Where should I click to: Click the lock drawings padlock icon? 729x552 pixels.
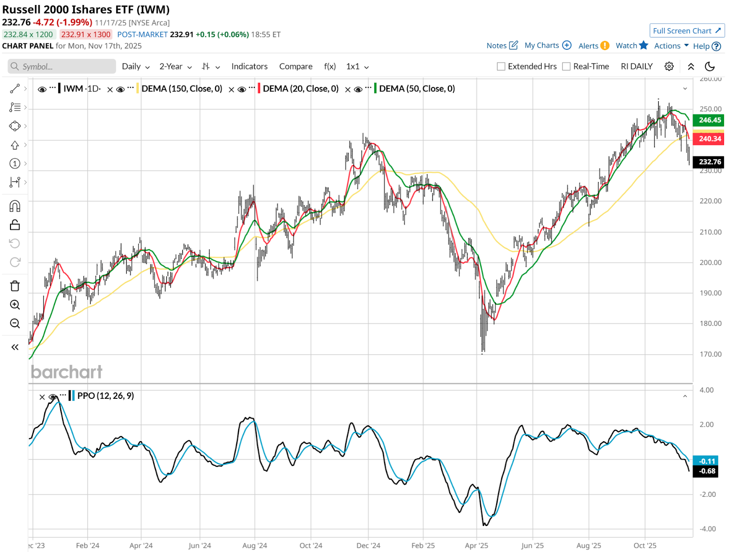tap(15, 225)
